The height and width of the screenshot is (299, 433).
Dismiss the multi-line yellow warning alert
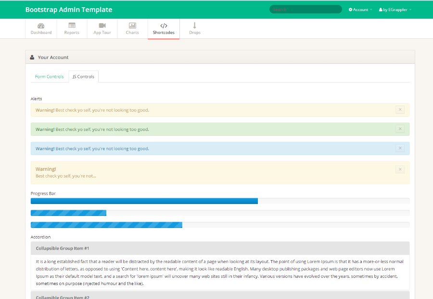click(x=400, y=169)
